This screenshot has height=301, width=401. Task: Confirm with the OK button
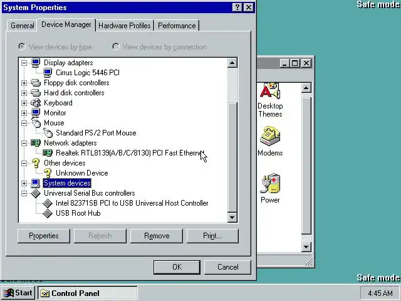(x=177, y=267)
